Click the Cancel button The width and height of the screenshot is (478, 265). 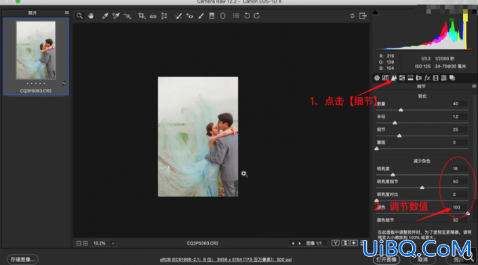coord(422,260)
